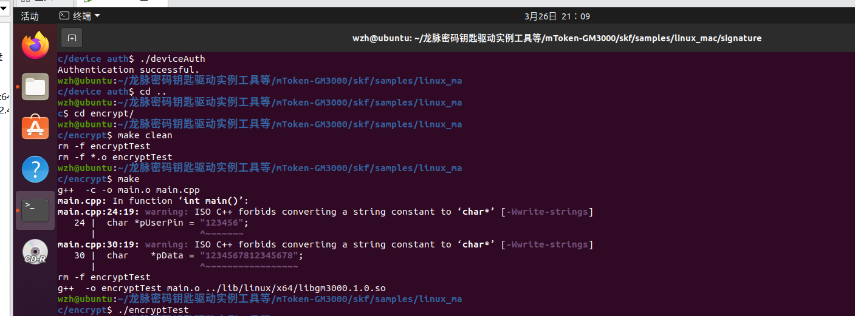Click the wzh@ubuntu terminal title bar

(557, 38)
